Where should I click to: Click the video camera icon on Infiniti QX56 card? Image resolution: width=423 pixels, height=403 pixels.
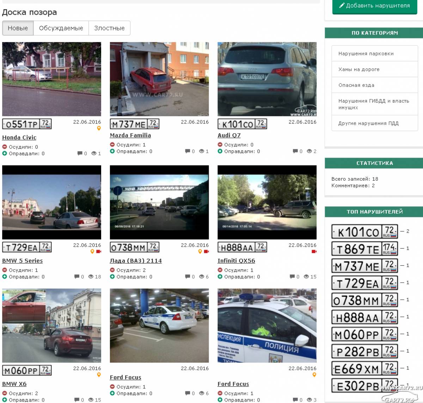(x=314, y=252)
